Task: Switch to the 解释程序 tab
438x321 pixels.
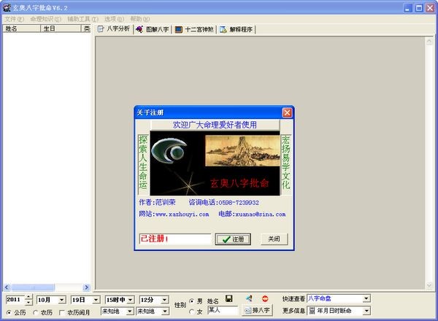Action: point(237,29)
